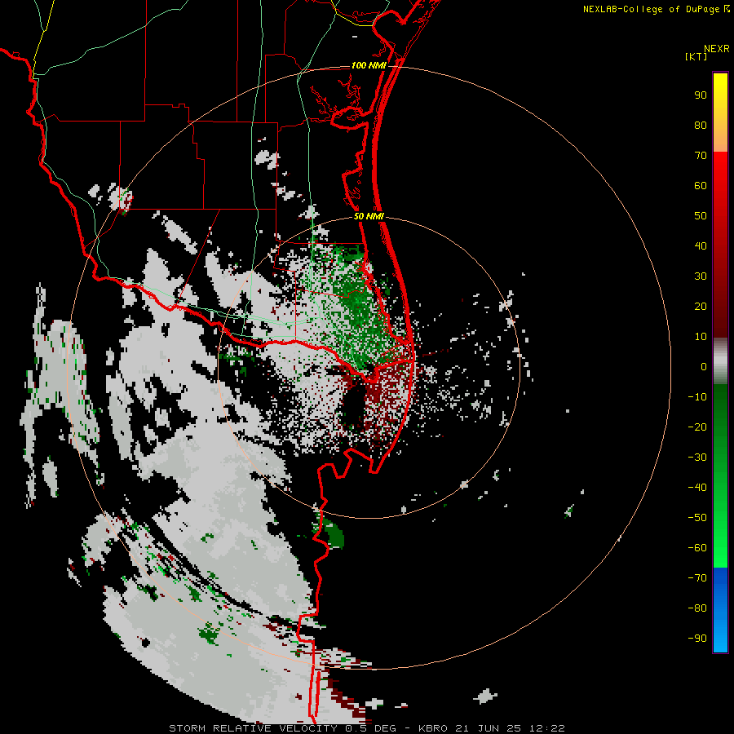Viewport: 734px width, 734px height.
Task: Click the 30 value on velocity scale
Action: coord(701,276)
